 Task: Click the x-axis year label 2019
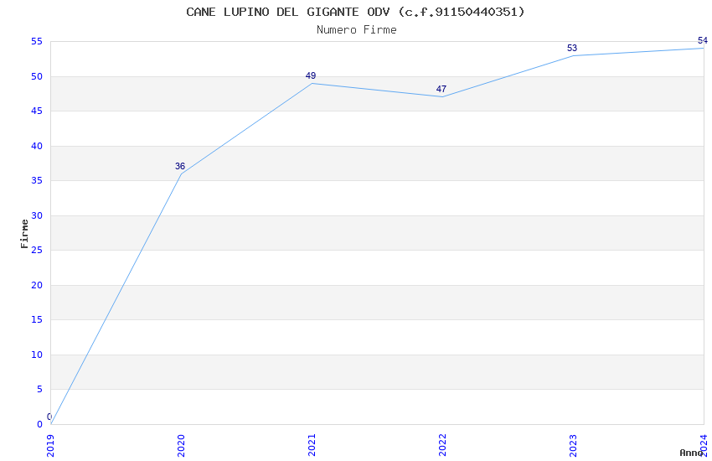coord(50,446)
